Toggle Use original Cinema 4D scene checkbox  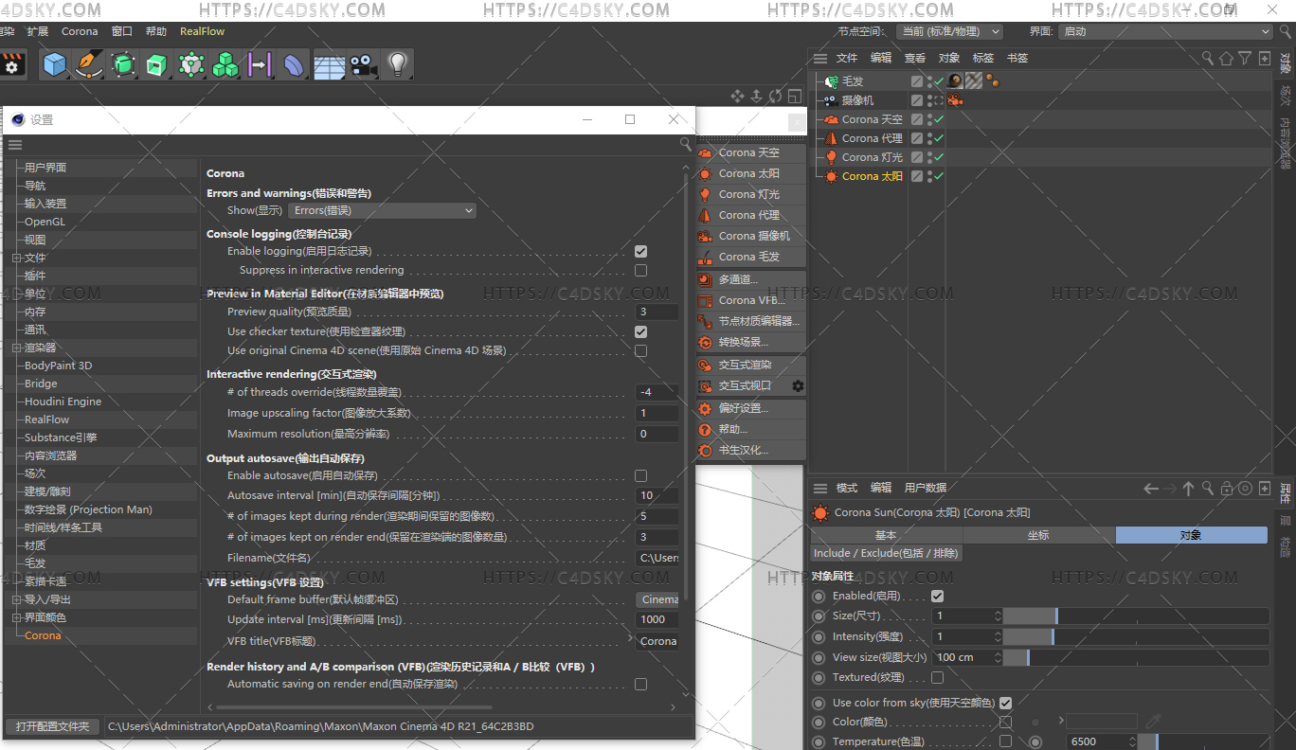[x=641, y=350]
